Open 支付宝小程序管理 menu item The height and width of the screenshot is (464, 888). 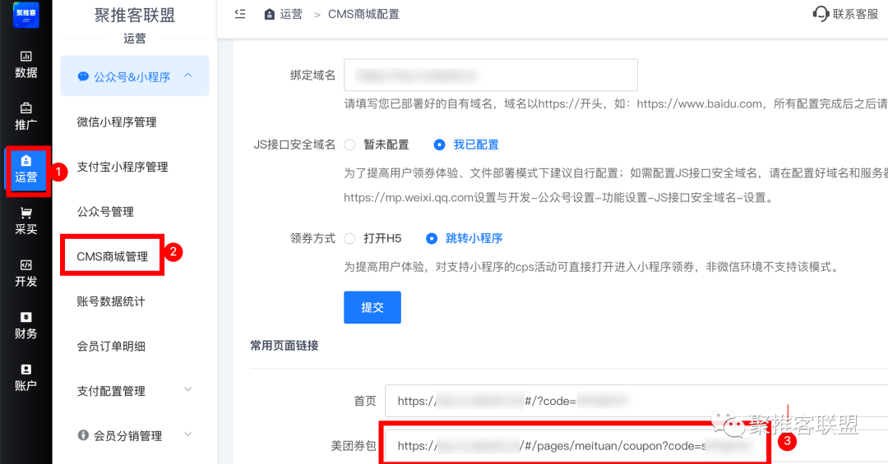point(123,167)
